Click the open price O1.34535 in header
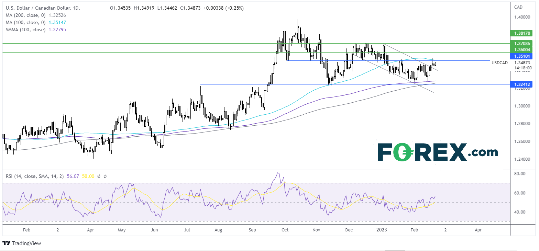 click(x=121, y=8)
